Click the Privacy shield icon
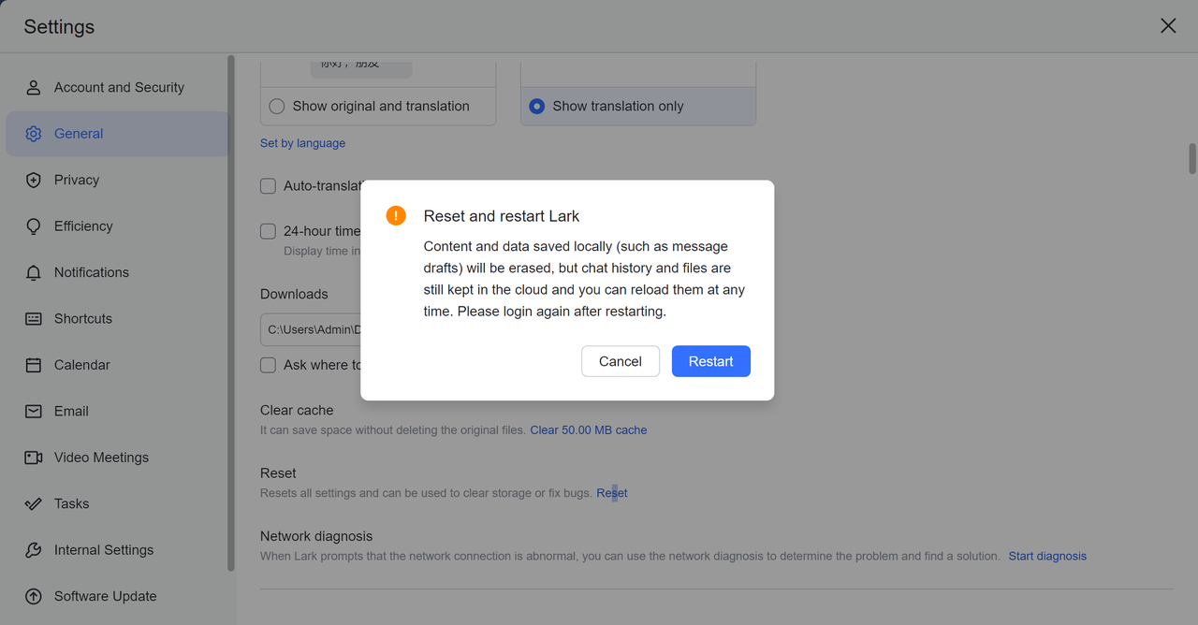Image resolution: width=1198 pixels, height=625 pixels. tap(34, 180)
